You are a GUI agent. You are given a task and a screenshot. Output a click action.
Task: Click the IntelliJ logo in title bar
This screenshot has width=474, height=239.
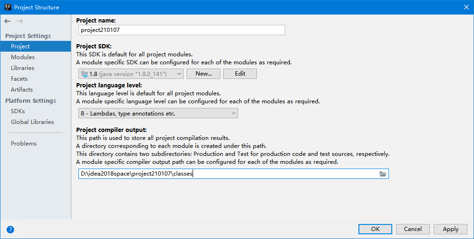[x=8, y=7]
